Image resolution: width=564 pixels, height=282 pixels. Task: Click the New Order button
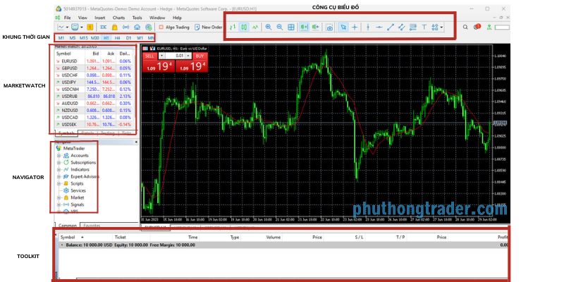click(x=208, y=27)
